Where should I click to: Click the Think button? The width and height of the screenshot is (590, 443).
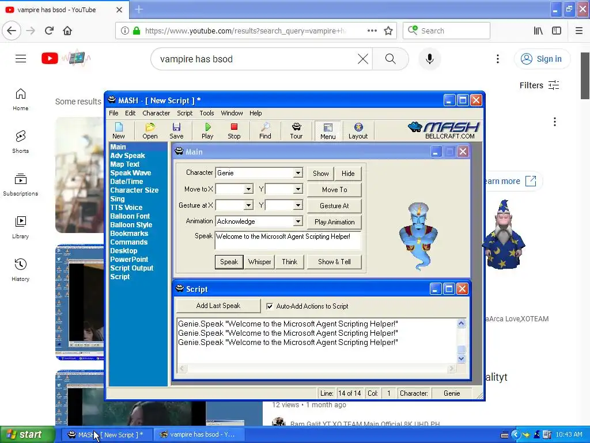tap(289, 262)
